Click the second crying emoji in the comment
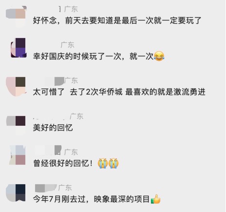This screenshot has width=226, height=212. coord(113,163)
